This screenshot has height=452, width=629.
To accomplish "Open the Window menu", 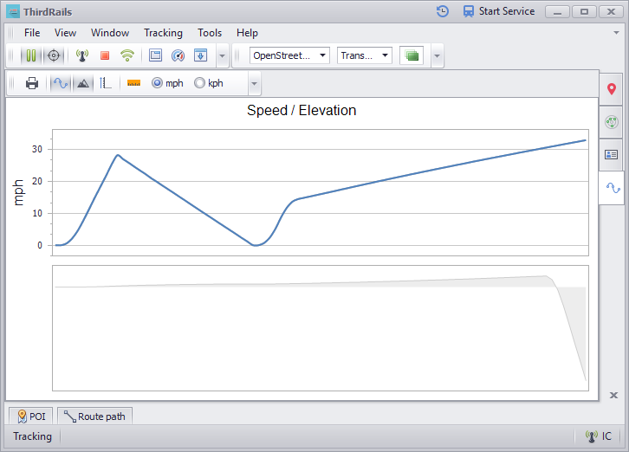I will click(x=110, y=33).
